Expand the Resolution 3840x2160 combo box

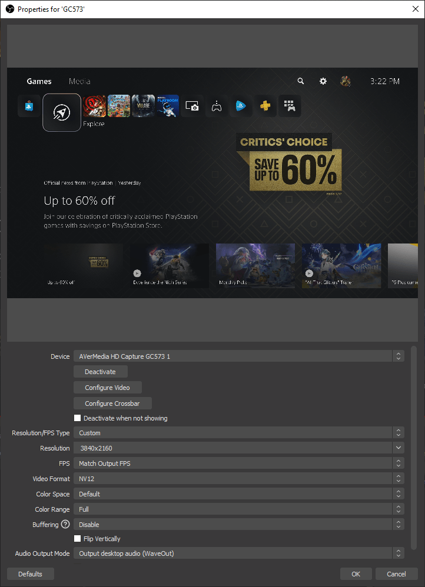(x=239, y=448)
